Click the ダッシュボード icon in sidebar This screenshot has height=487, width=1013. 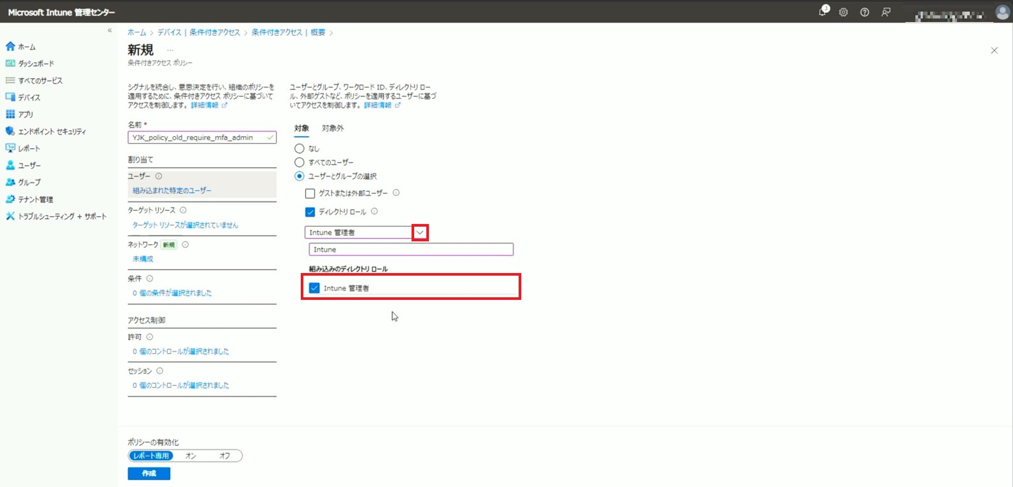point(10,63)
